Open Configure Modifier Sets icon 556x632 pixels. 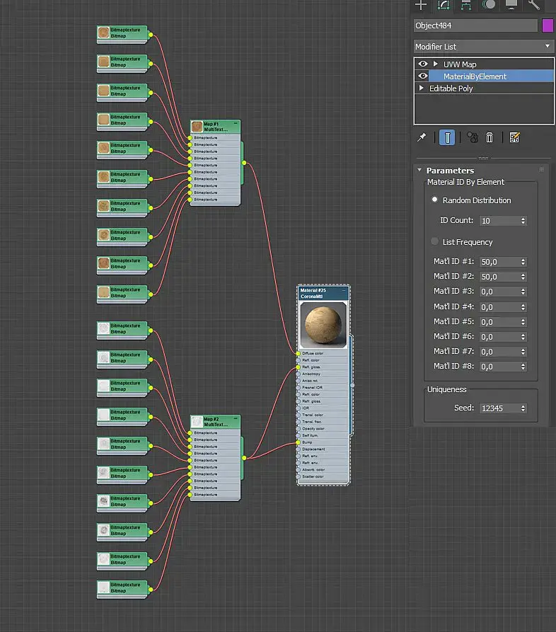(514, 137)
